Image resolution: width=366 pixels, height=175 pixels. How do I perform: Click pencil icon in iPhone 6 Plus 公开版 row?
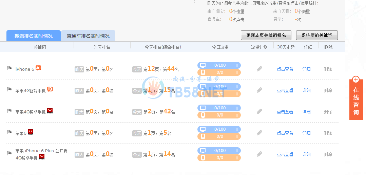(x=259, y=154)
